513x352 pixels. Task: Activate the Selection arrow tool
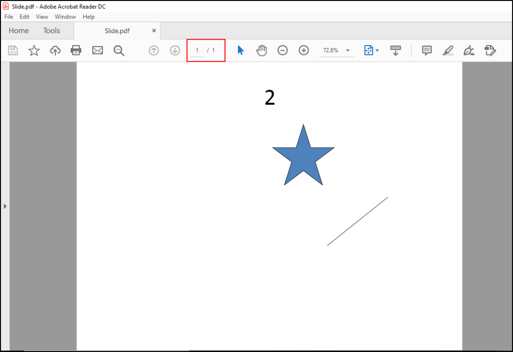tap(240, 50)
